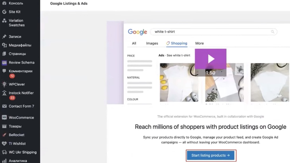Open the WPClever lightbulb icon
Image resolution: width=290 pixels, height=163 pixels.
[4, 84]
